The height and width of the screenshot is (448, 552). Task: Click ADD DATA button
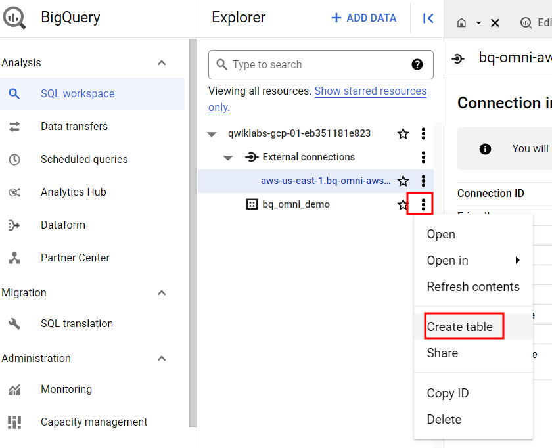pyautogui.click(x=364, y=18)
